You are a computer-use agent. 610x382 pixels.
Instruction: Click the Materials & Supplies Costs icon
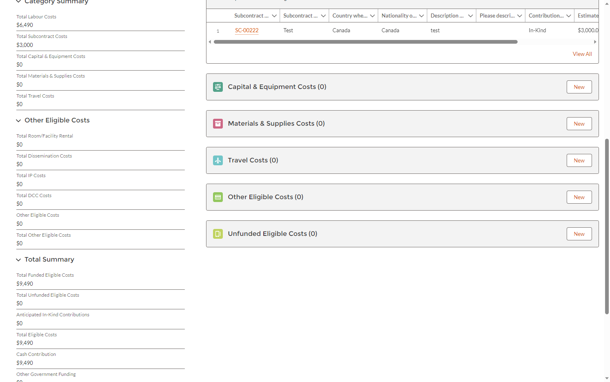point(218,124)
